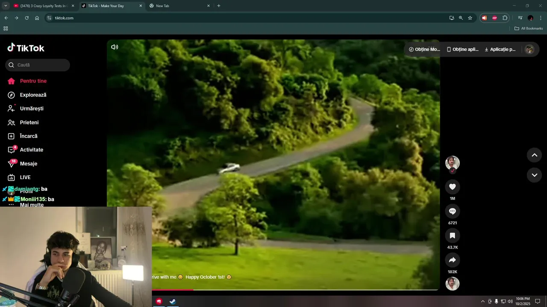The width and height of the screenshot is (547, 307).
Task: Share the video with the arrow icon
Action: pos(453,260)
